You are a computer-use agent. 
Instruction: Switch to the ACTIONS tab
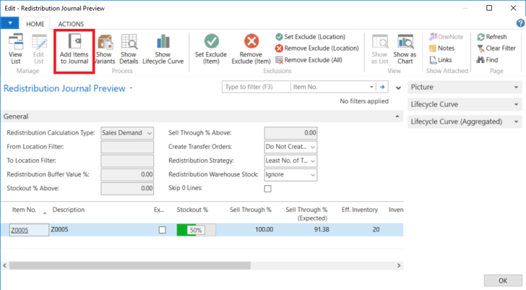pyautogui.click(x=70, y=24)
